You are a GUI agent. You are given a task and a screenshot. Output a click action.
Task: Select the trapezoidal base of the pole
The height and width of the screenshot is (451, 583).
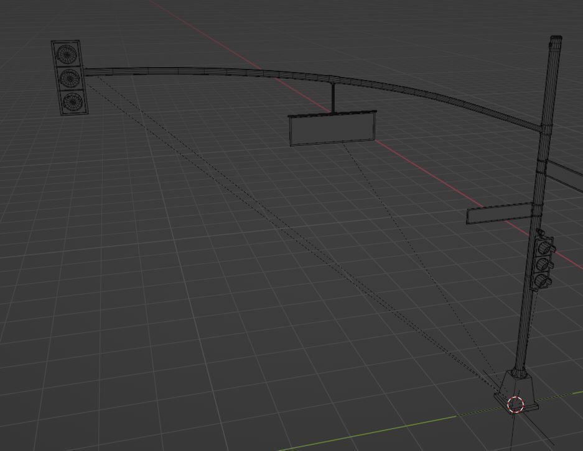(516, 391)
